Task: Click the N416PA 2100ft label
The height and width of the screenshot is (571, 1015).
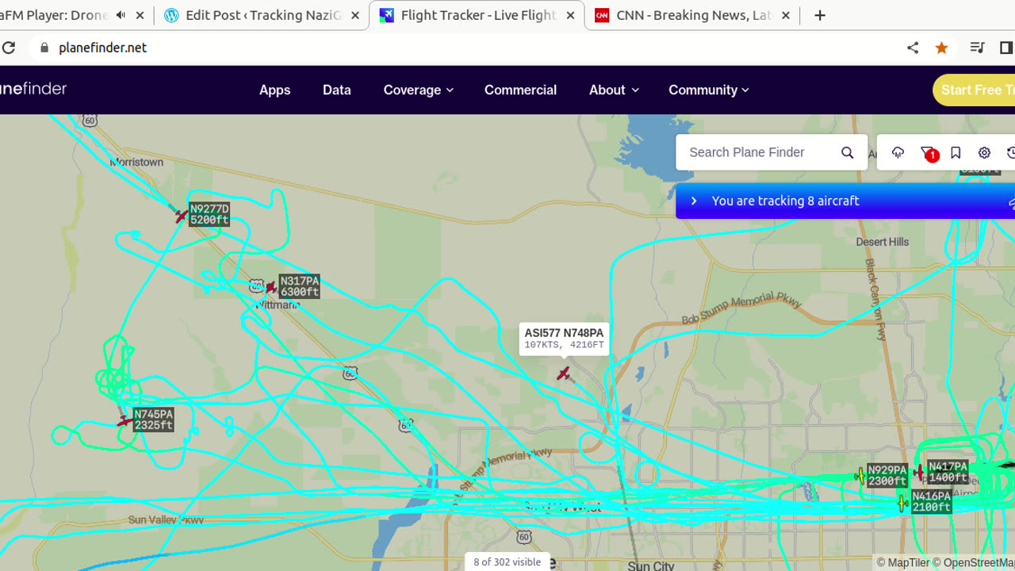Action: tap(931, 501)
